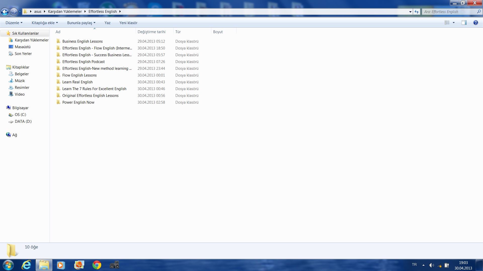The image size is (483, 271).
Task: Create a folder with Yeni klasör
Action: [x=128, y=23]
